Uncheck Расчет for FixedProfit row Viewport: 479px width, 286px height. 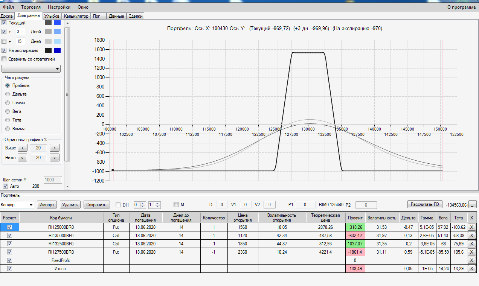10,260
